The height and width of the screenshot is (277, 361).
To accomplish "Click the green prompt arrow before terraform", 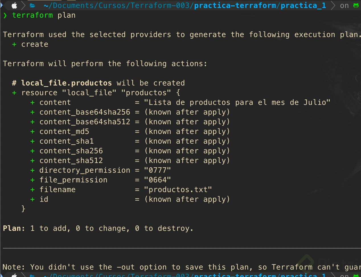I will [x=5, y=15].
